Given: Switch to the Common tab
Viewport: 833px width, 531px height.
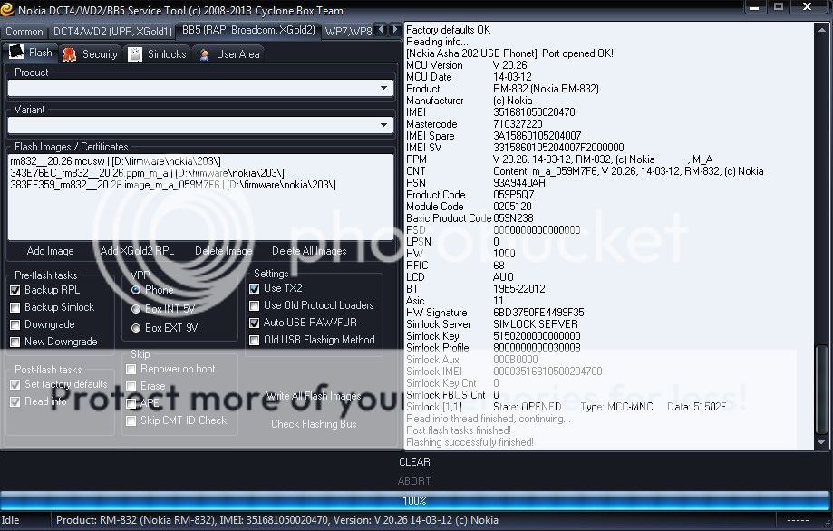Looking at the screenshot, I should pos(24,32).
